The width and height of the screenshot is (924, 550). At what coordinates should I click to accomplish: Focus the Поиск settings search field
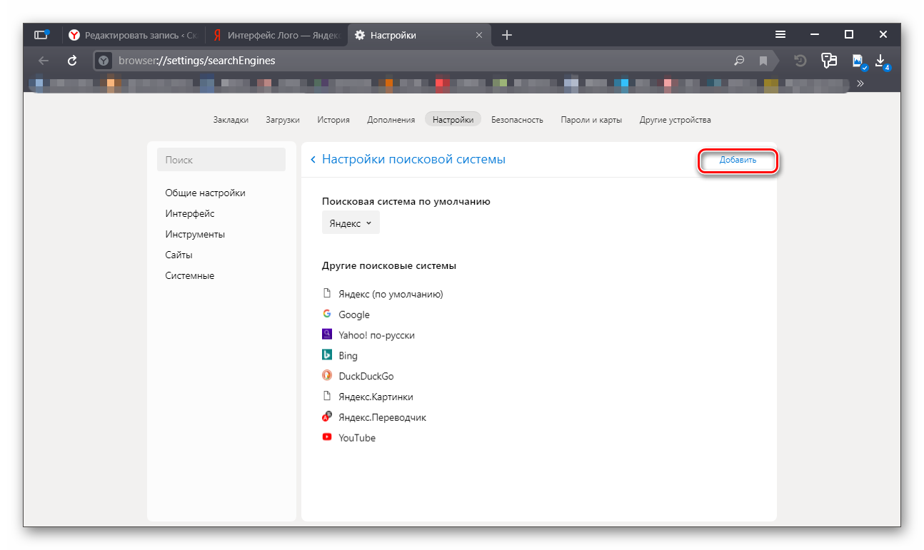(x=221, y=160)
